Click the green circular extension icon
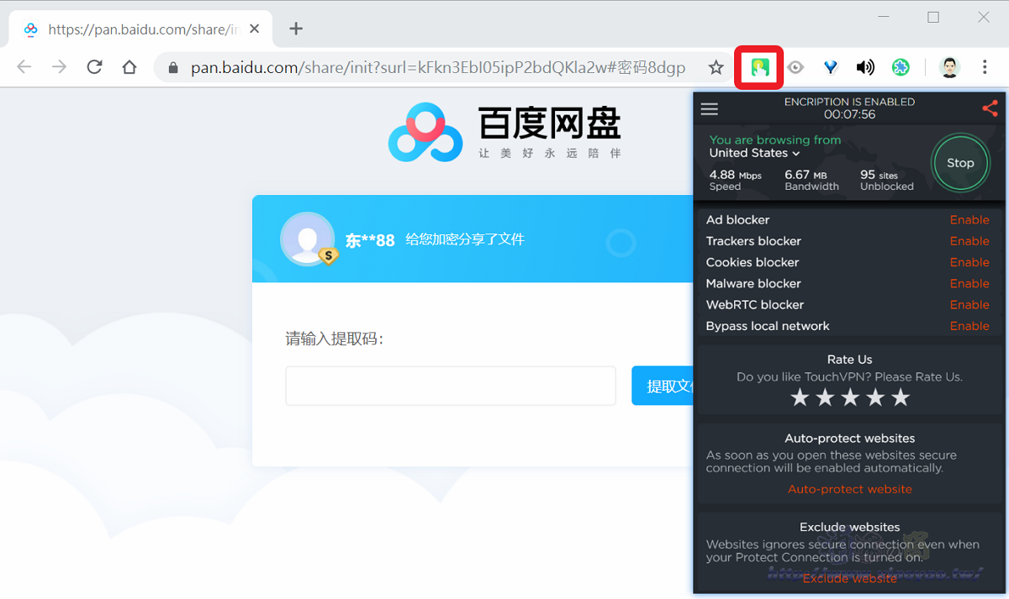Screen dimensions: 1009x599 coord(901,67)
